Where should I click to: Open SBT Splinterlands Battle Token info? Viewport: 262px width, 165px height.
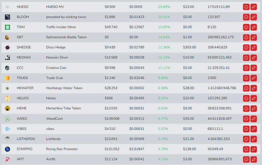(x=246, y=37)
